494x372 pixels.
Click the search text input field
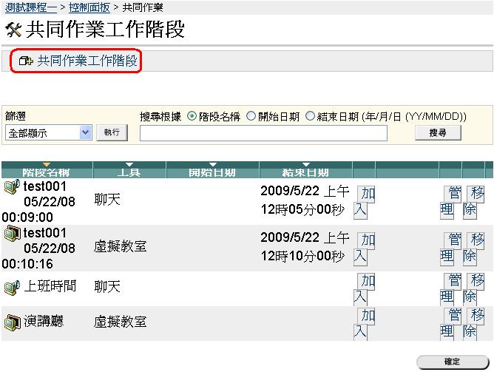click(263, 133)
